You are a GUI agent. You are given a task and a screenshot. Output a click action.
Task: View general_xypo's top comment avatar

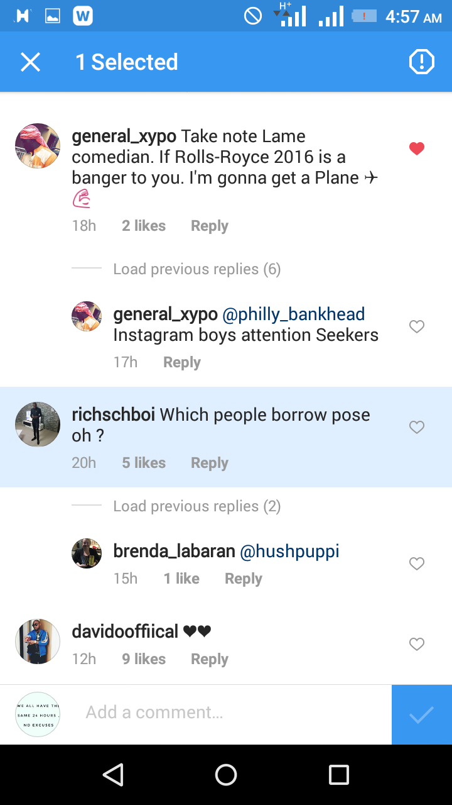pyautogui.click(x=38, y=146)
